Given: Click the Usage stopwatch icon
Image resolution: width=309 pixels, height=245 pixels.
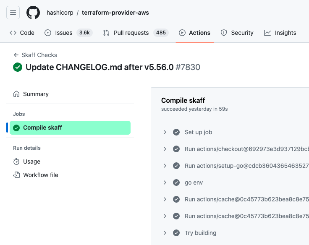Looking at the screenshot, I should (x=16, y=162).
